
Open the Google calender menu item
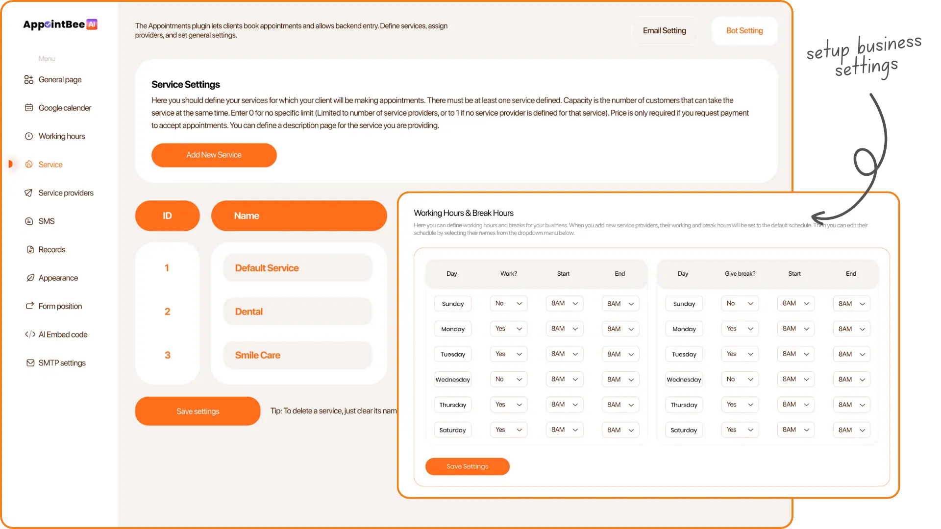65,108
